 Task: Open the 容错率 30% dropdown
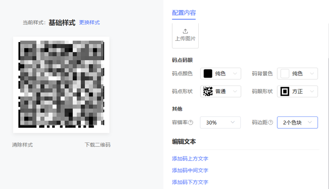tap(220, 122)
